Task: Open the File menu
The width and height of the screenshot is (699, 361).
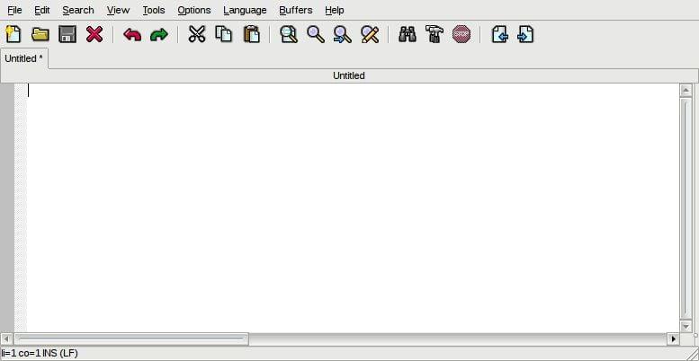Action: click(x=14, y=10)
